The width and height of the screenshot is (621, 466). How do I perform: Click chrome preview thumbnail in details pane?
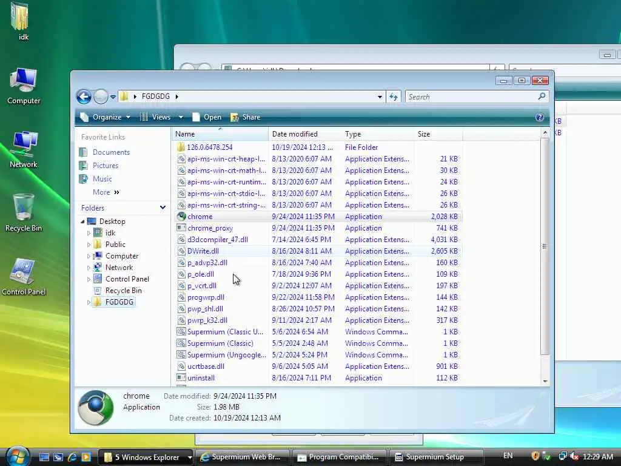[x=96, y=408]
